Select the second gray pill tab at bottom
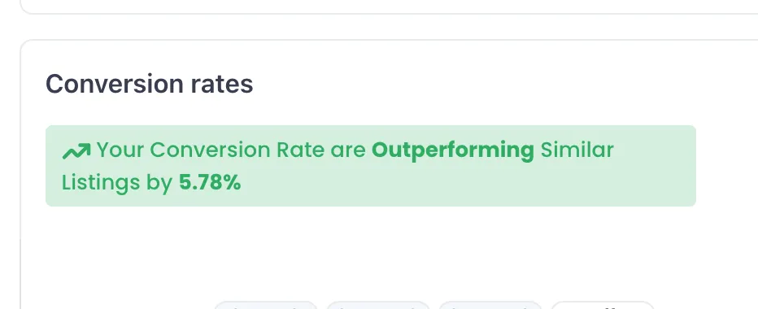Screen dimensions: 758x309 pyautogui.click(x=378, y=305)
